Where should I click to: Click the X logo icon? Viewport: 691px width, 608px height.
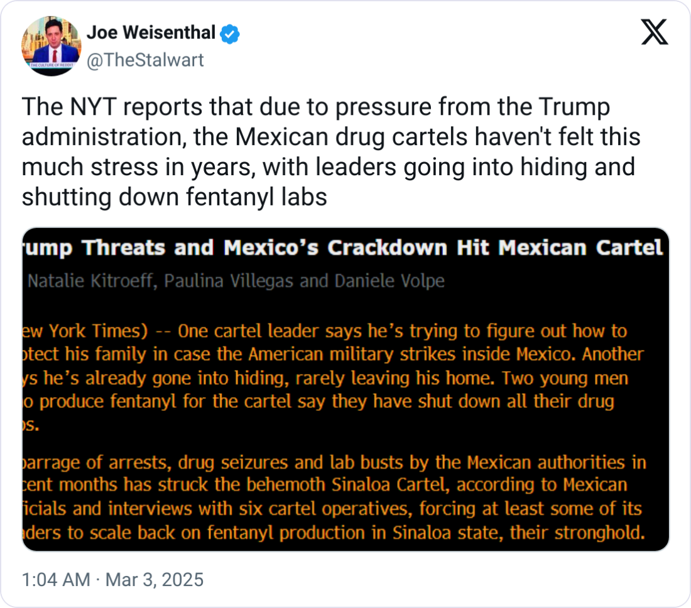(654, 31)
